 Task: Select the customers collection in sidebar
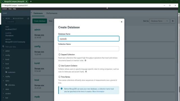click(12, 72)
